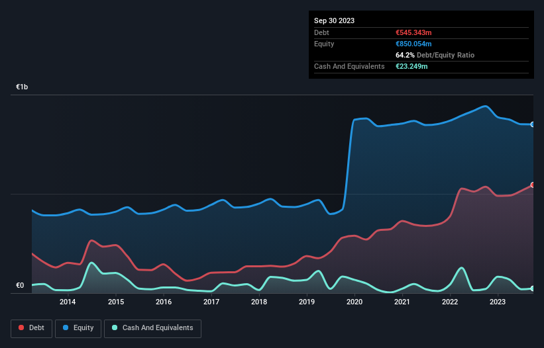Click the Cash And Equivalents tooltip label
Screen dimensions: 544x348
349,66
